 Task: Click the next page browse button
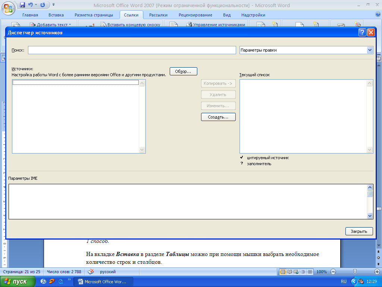pos(379,264)
